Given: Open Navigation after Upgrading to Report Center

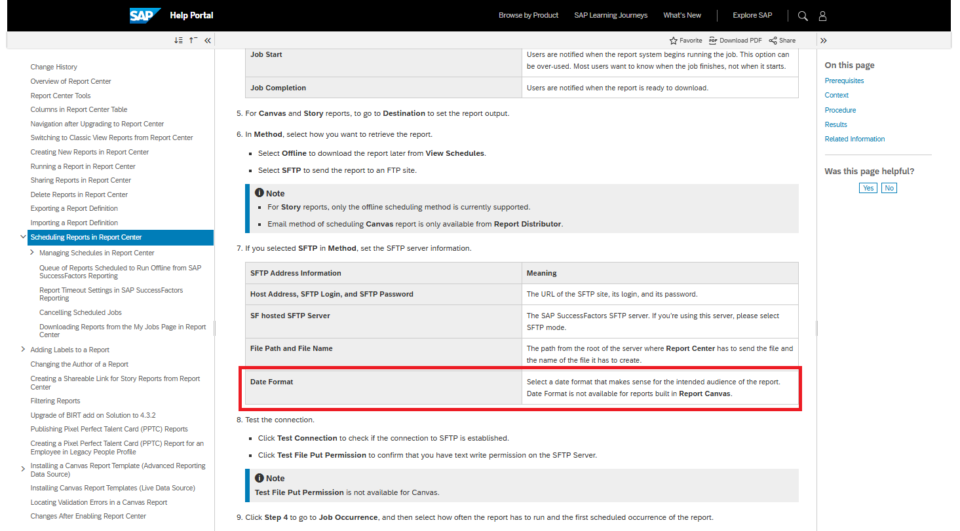Looking at the screenshot, I should (97, 124).
